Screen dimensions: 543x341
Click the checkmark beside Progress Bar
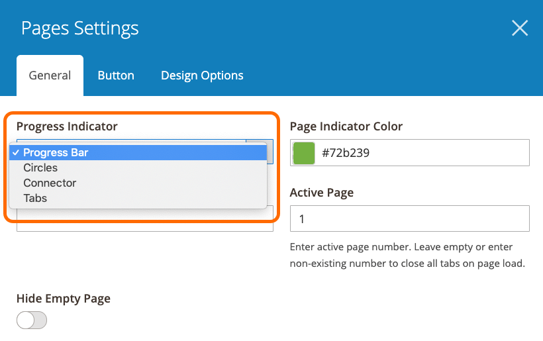pos(15,153)
